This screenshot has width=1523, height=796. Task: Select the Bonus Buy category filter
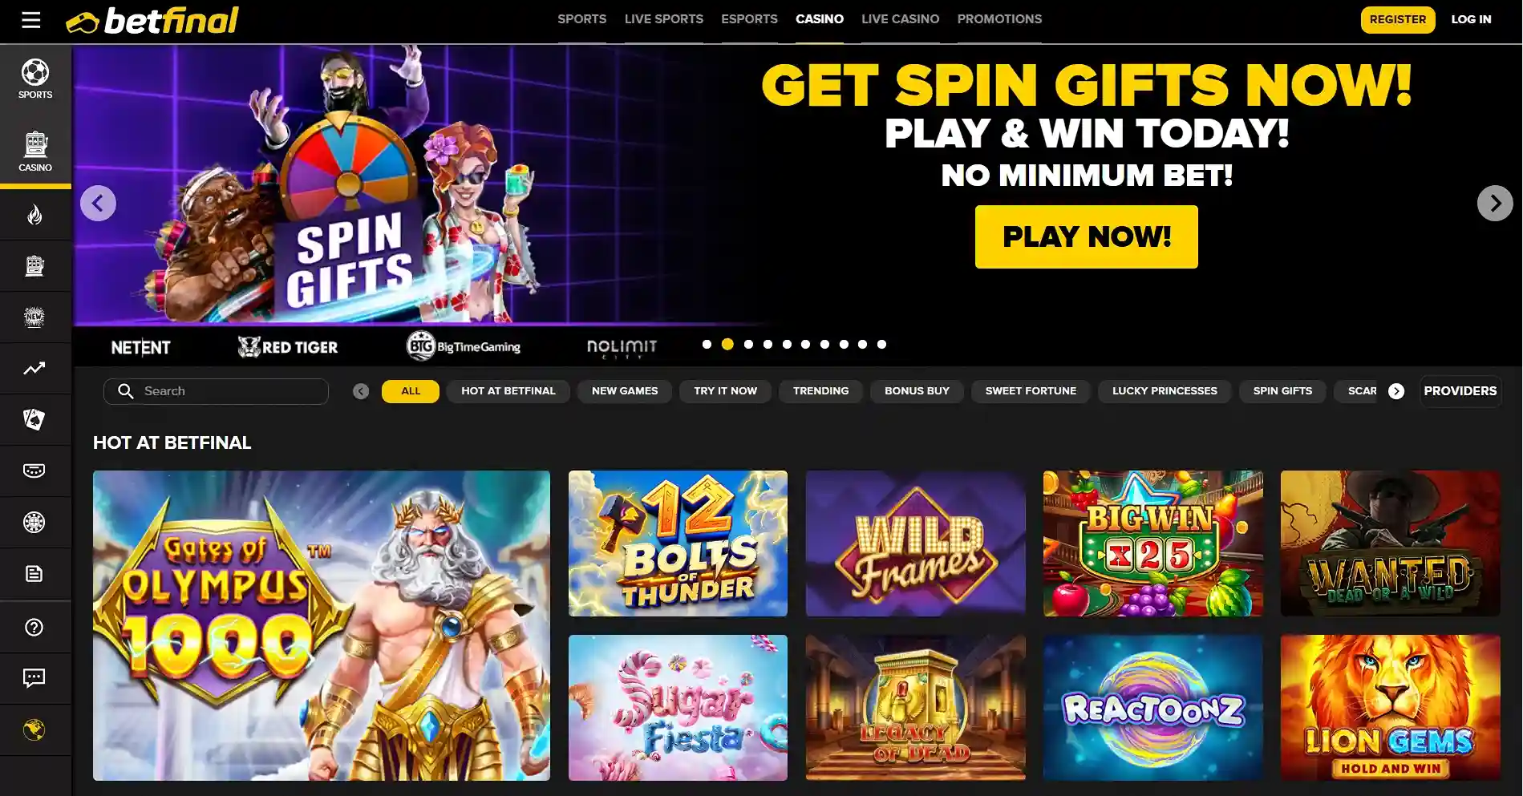pyautogui.click(x=917, y=391)
